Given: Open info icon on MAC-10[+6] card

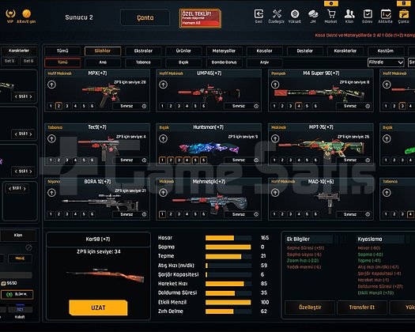Looking at the screenshot, I should [x=368, y=214].
